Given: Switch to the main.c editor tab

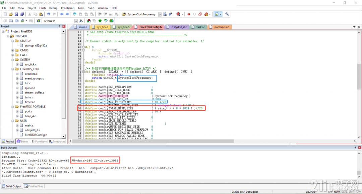Looking at the screenshot, I should point(81,27).
